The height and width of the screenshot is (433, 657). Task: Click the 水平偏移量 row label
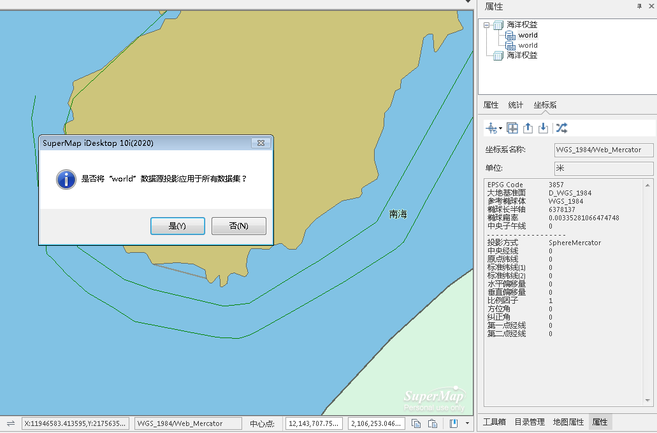point(506,284)
